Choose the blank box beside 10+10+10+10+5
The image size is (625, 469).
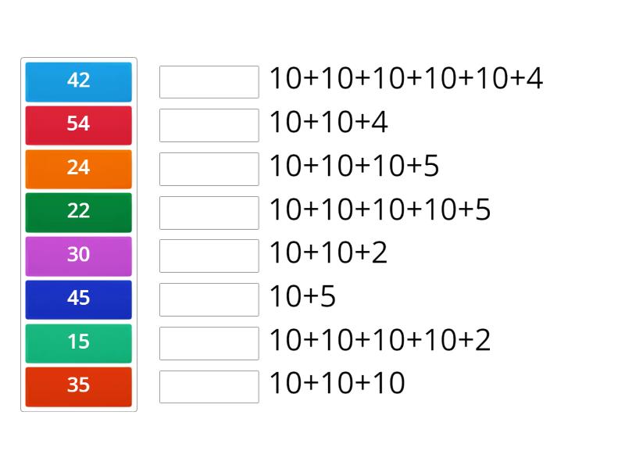(209, 213)
